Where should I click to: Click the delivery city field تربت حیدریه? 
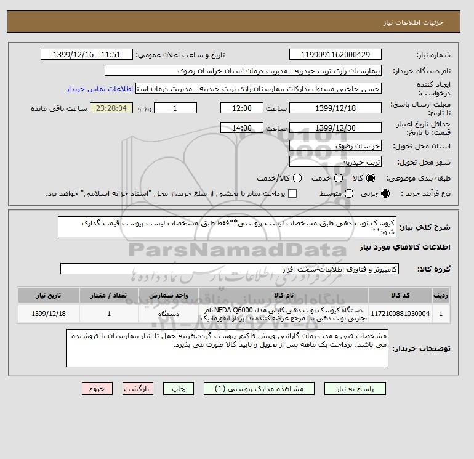click(x=335, y=162)
